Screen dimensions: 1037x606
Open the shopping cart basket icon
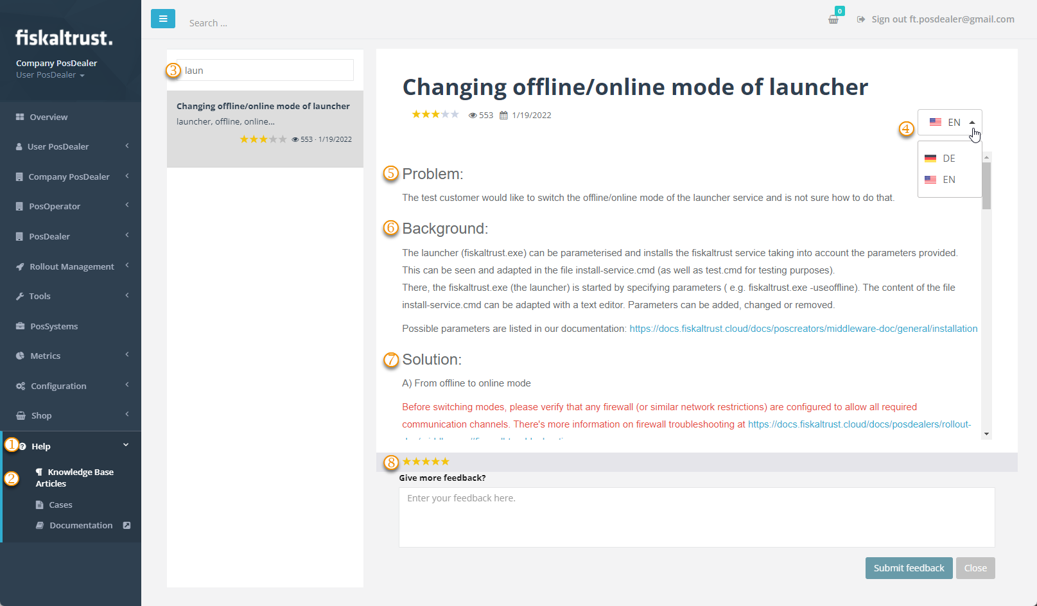tap(833, 20)
